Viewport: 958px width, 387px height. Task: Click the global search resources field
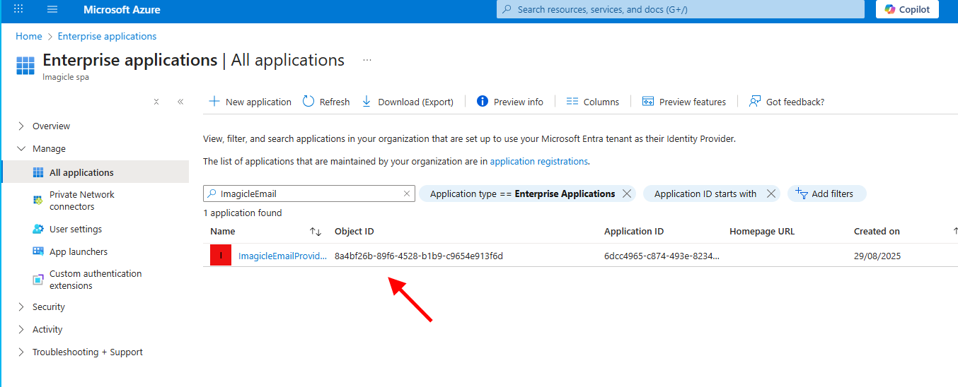coord(679,10)
